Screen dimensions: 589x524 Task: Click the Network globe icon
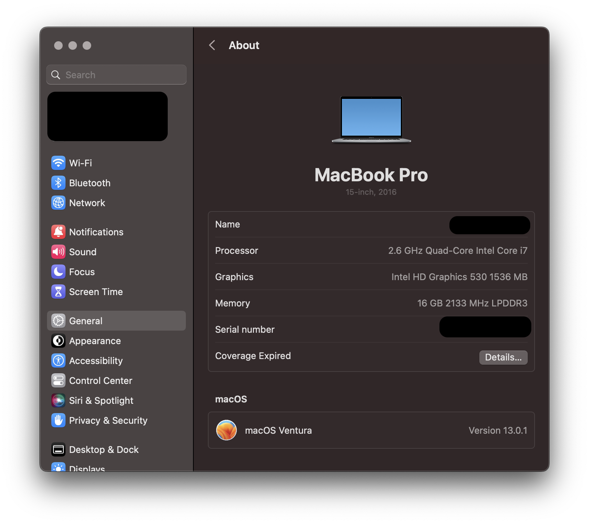(58, 203)
